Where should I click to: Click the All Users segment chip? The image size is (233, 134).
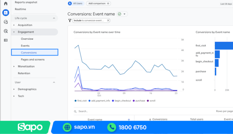(x=76, y=3)
